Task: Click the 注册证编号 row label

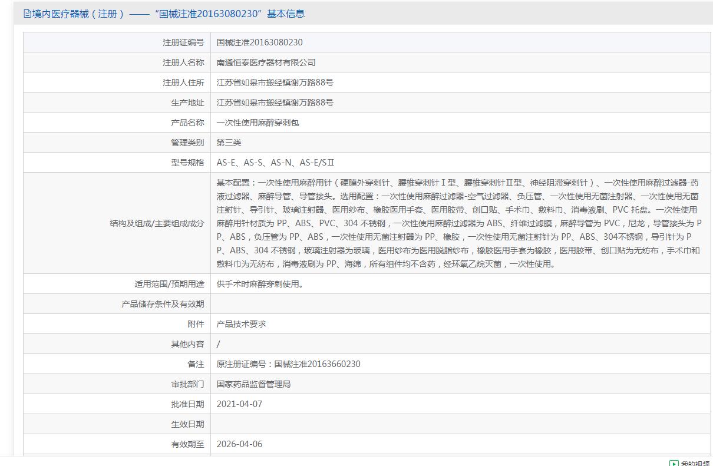Action: point(183,42)
